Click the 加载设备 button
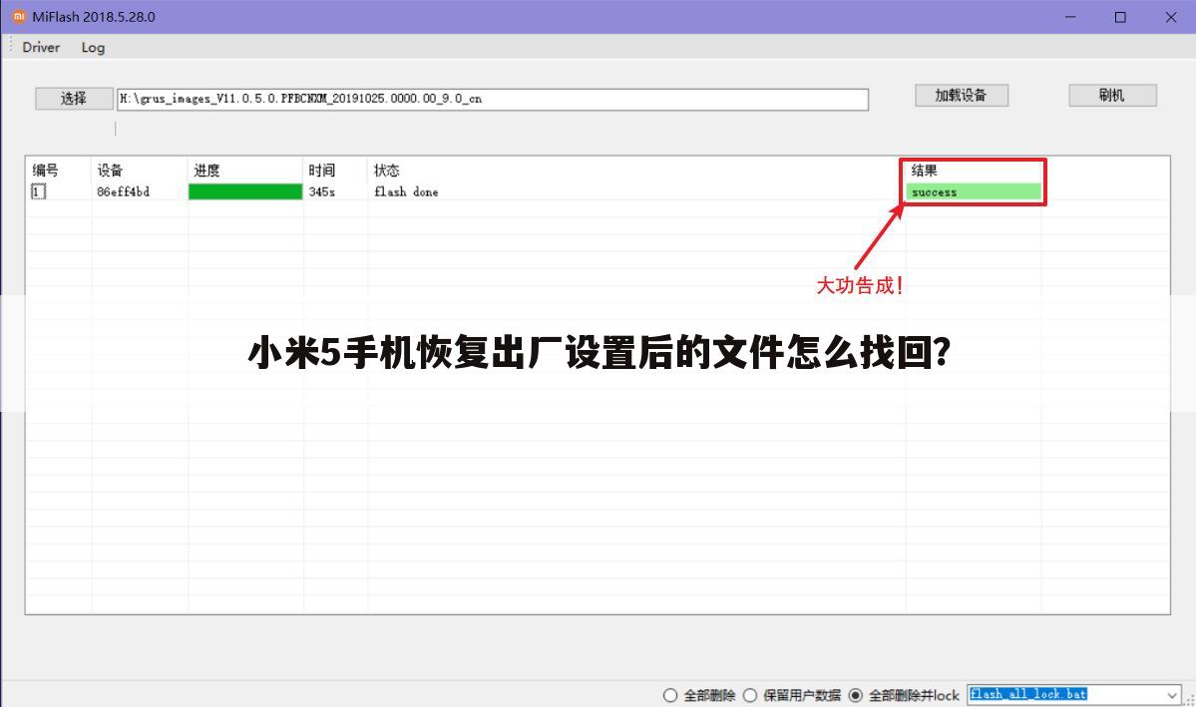 click(x=961, y=96)
